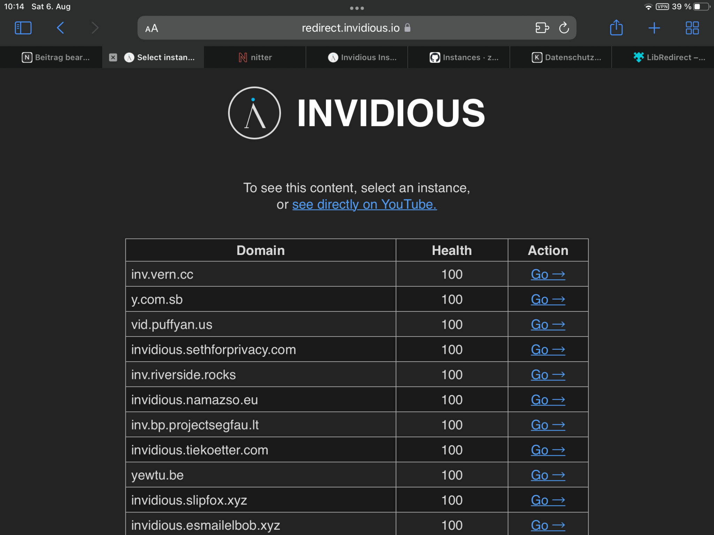This screenshot has width=714, height=535.
Task: Show the tab overview grid
Action: point(692,28)
